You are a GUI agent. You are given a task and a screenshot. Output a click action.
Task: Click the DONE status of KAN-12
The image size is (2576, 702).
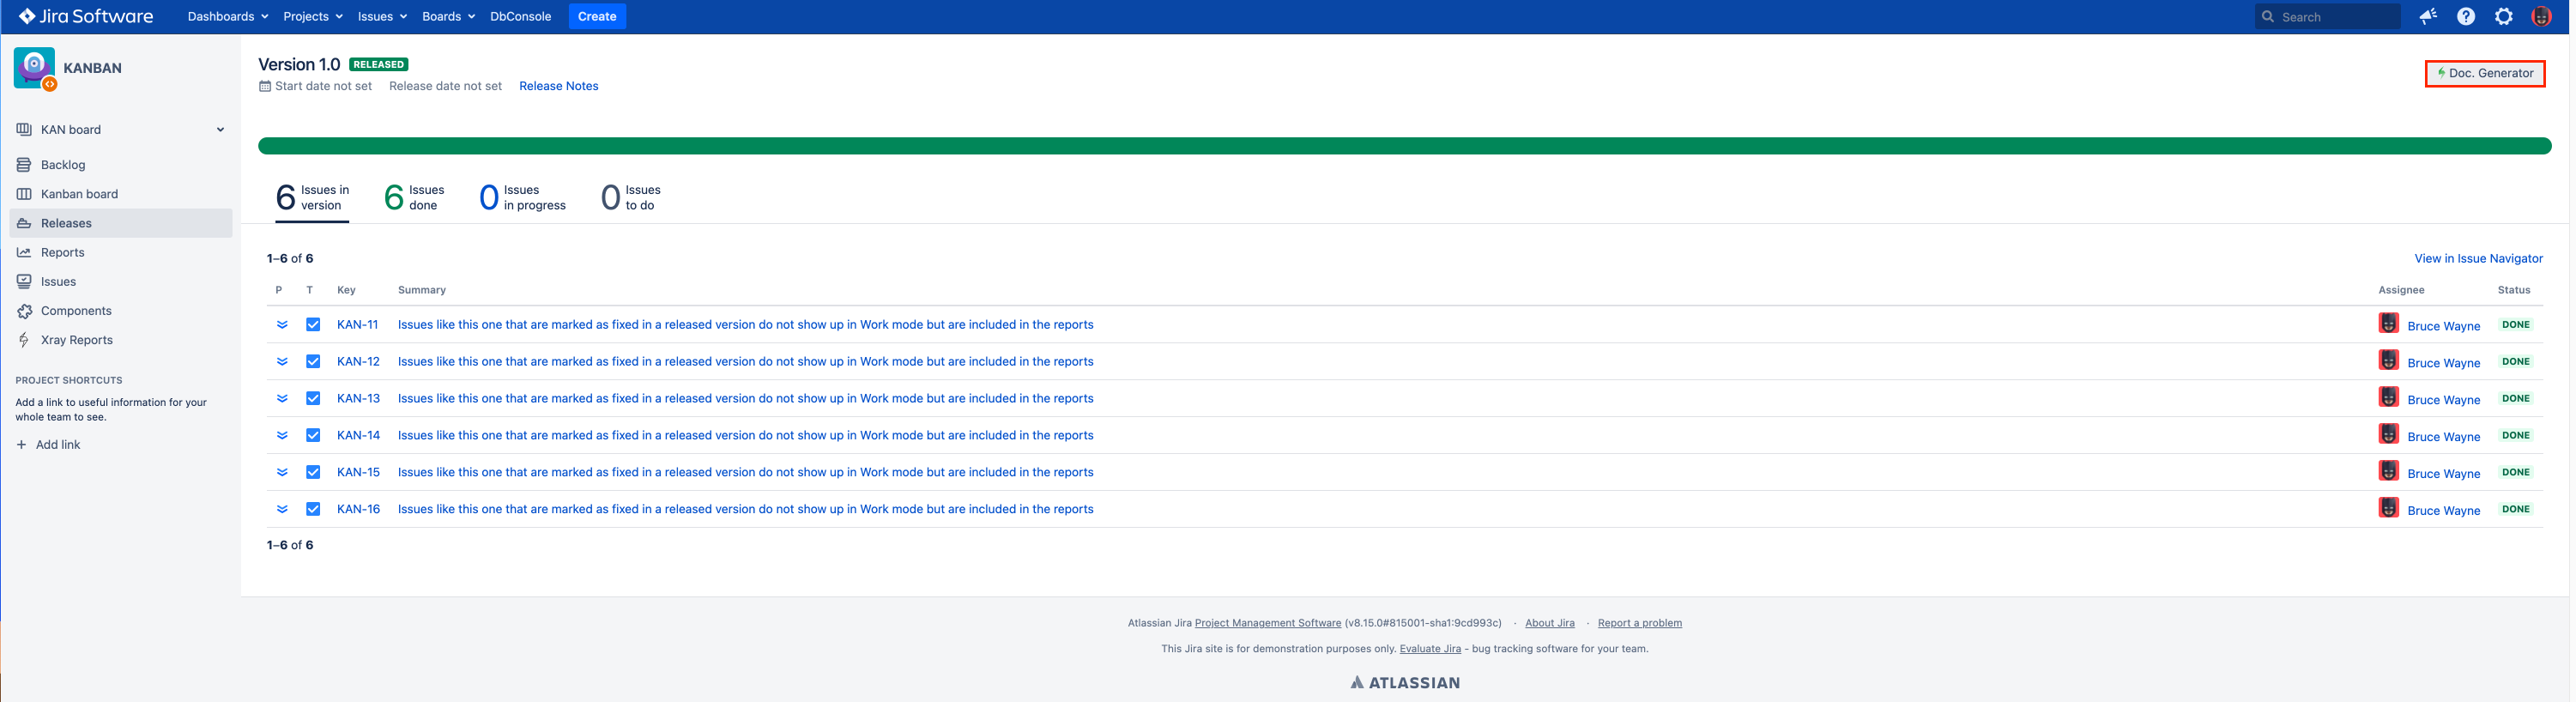[x=2515, y=362]
